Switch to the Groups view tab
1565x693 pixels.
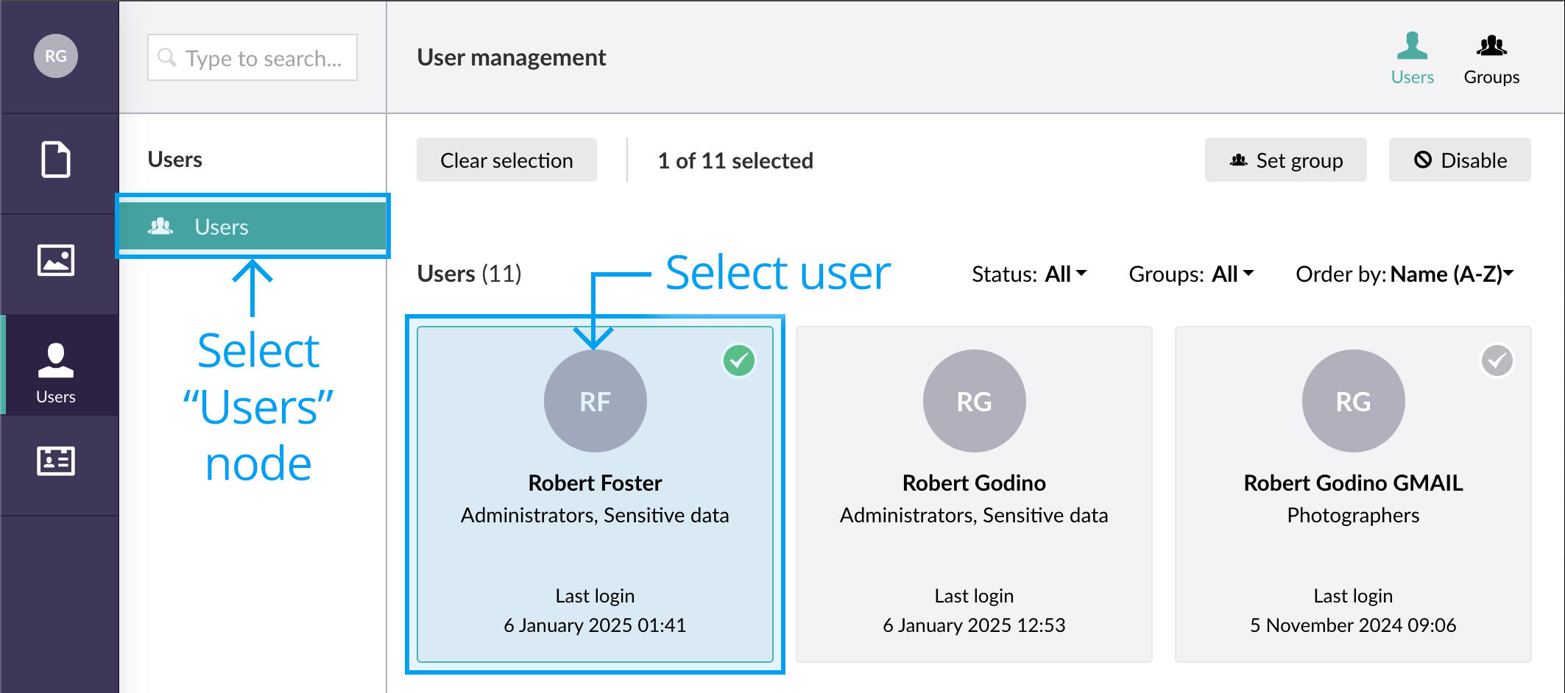[1491, 59]
